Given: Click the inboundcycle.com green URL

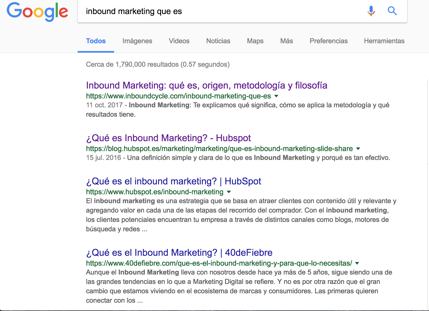Looking at the screenshot, I should pyautogui.click(x=179, y=96).
